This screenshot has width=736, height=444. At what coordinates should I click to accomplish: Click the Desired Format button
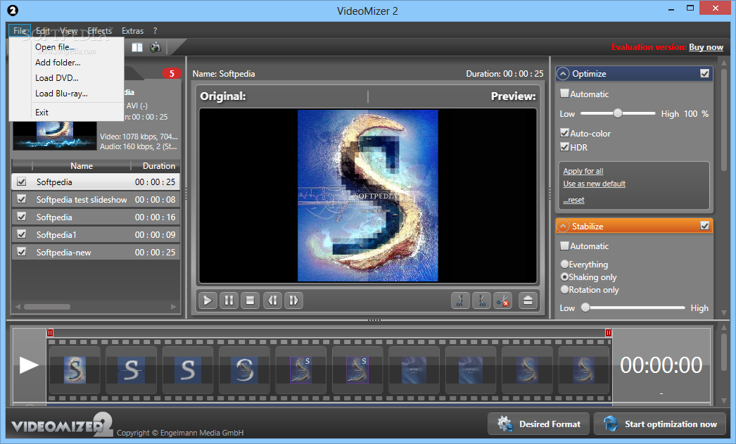(539, 424)
